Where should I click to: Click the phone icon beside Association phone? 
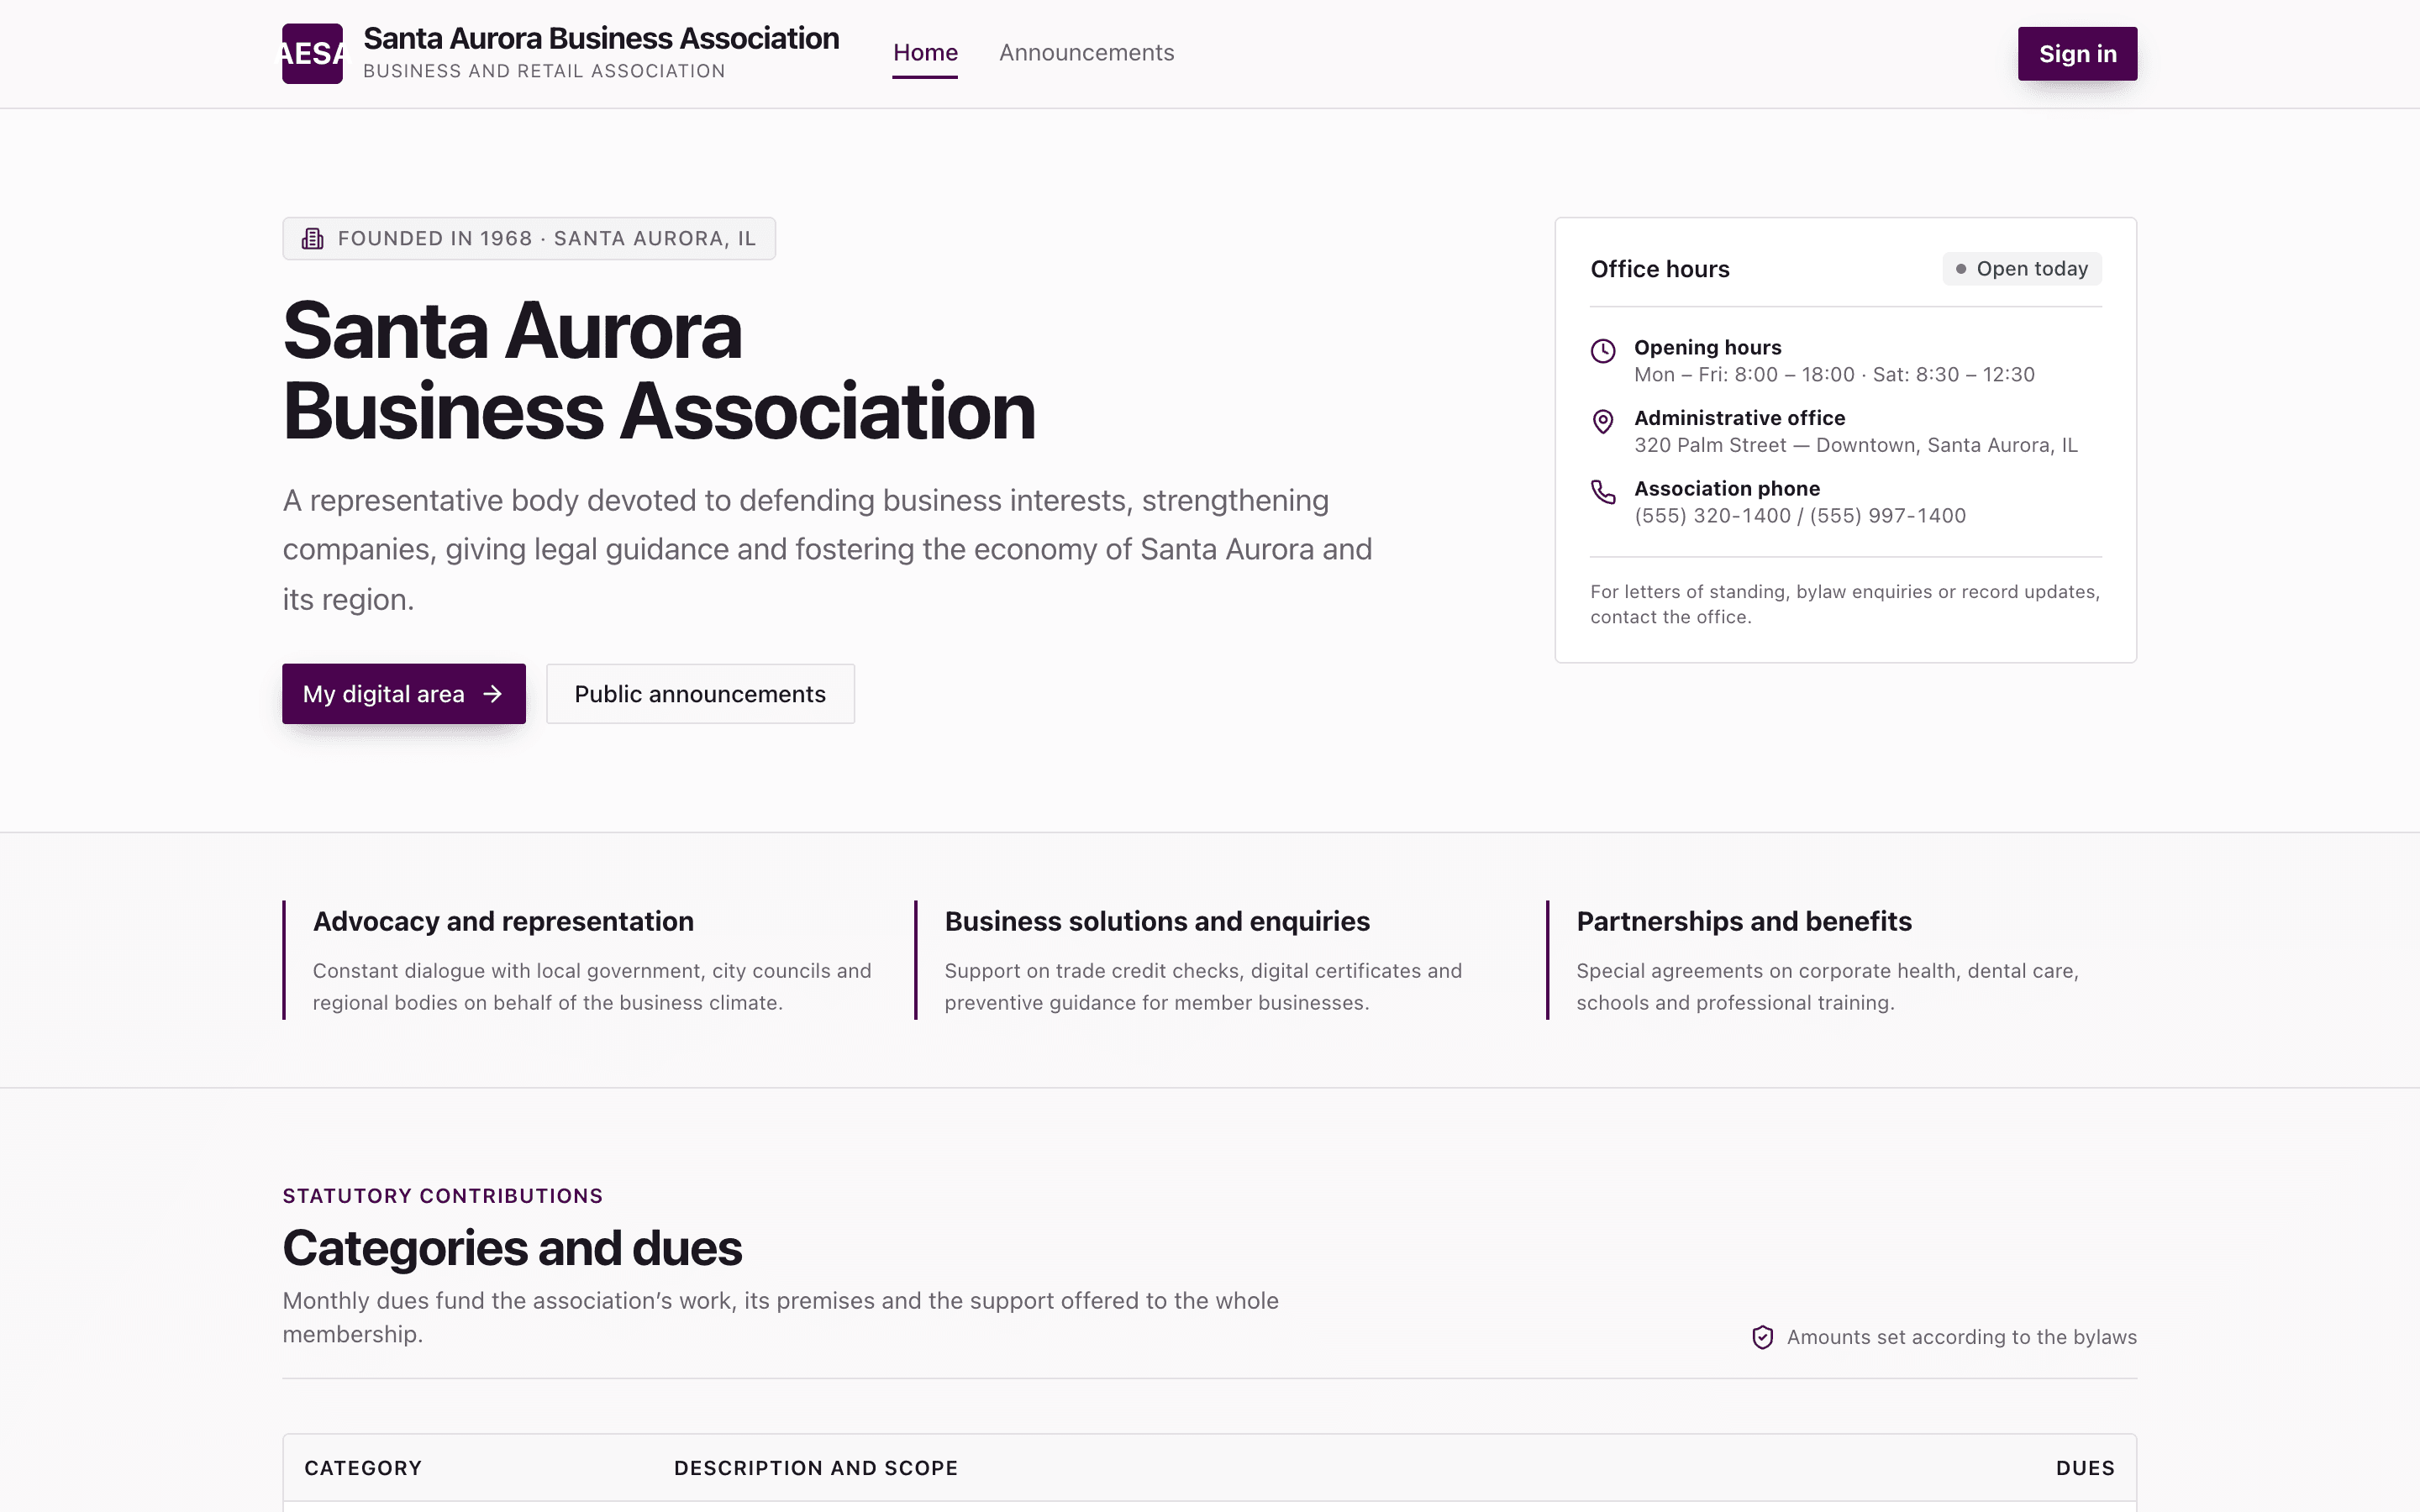tap(1603, 492)
